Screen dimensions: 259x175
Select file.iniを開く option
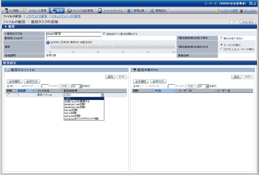pos(84,113)
